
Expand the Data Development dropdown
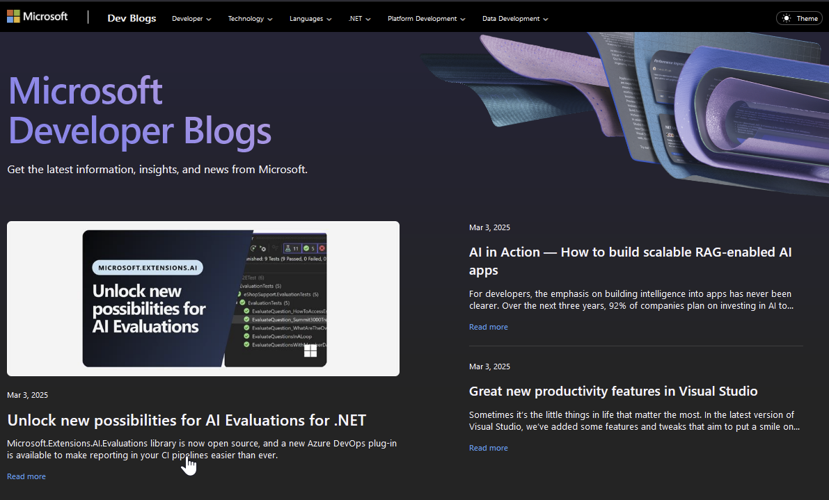515,19
